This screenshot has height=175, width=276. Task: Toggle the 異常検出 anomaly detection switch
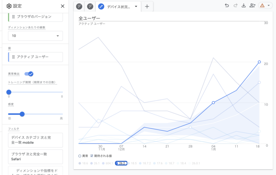pyautogui.click(x=29, y=74)
